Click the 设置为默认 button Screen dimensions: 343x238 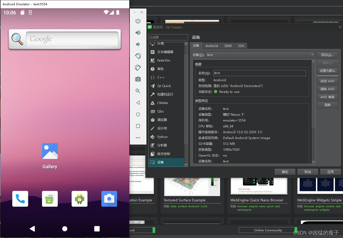[x=327, y=71]
